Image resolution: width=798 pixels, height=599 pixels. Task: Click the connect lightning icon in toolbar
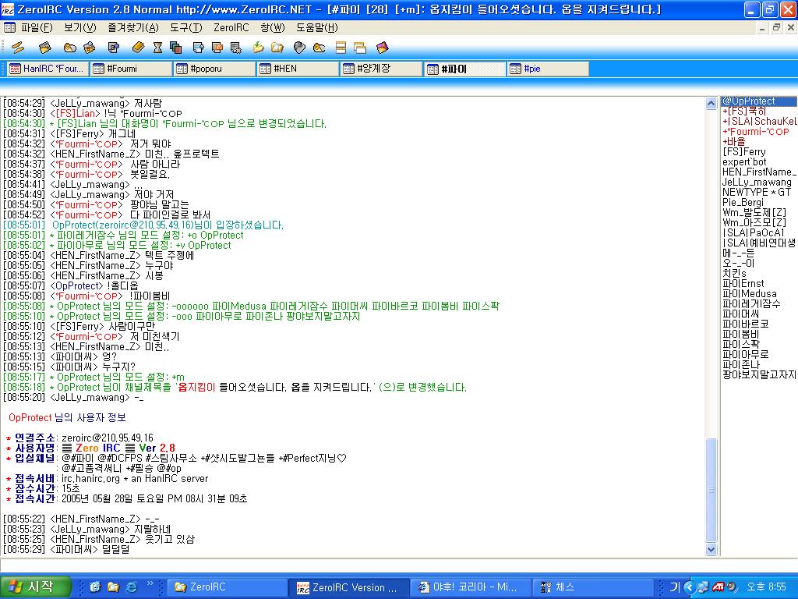click(x=17, y=48)
